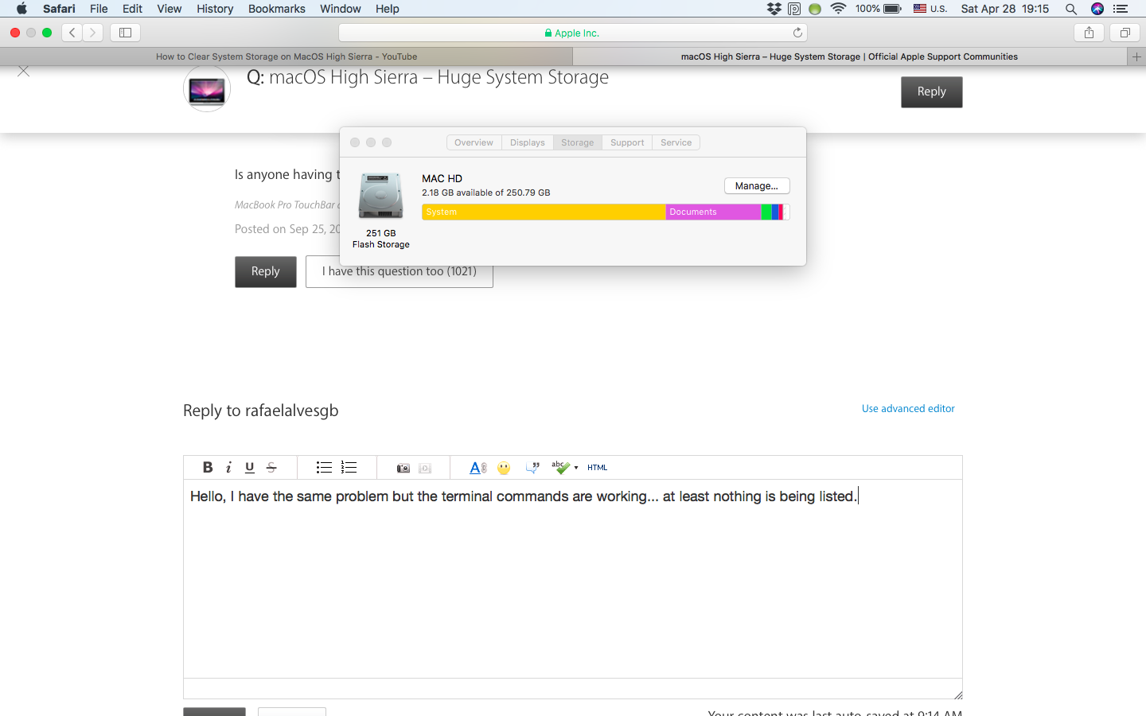Viewport: 1146px width, 716px height.
Task: Click the Displays tab in embedded image
Action: coord(528,142)
